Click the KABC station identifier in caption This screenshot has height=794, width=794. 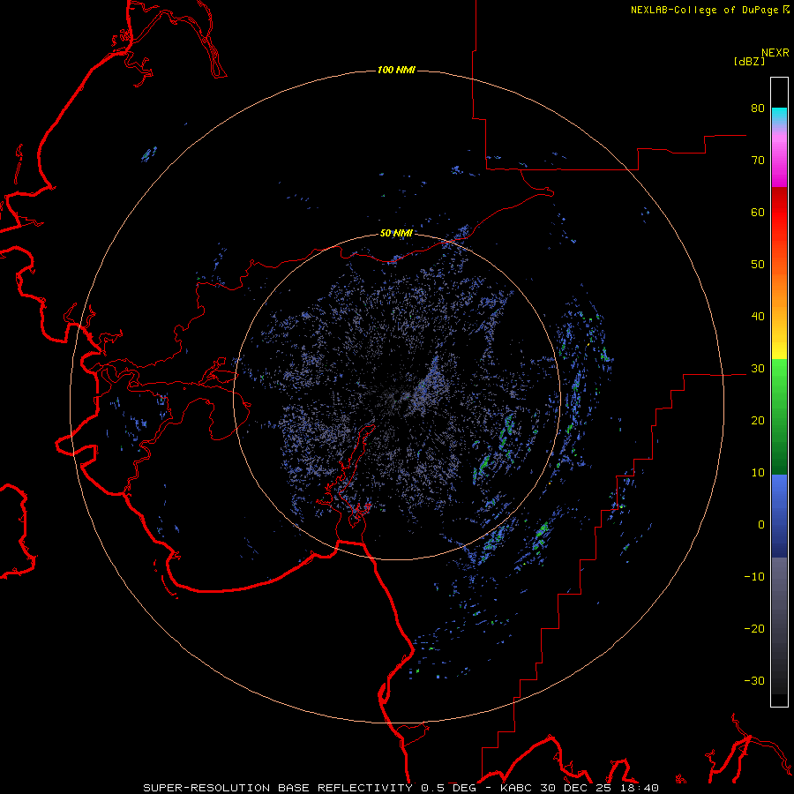point(517,788)
